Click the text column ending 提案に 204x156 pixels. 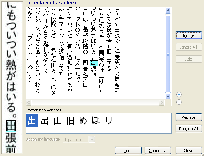click(117, 50)
